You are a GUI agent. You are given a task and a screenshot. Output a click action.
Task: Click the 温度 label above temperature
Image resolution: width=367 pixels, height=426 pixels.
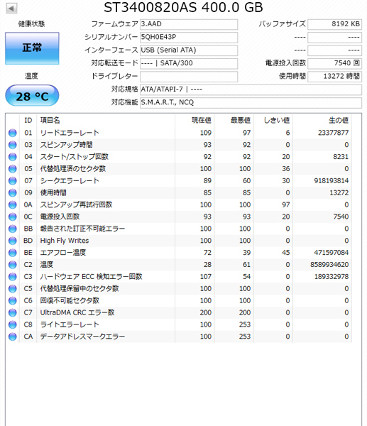[31, 76]
